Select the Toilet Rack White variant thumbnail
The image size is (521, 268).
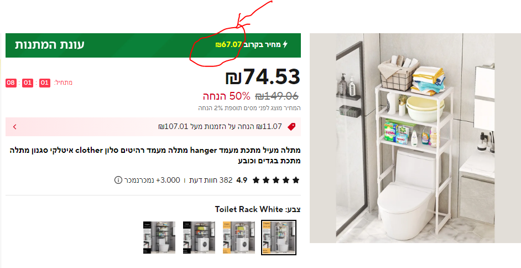pos(278,238)
